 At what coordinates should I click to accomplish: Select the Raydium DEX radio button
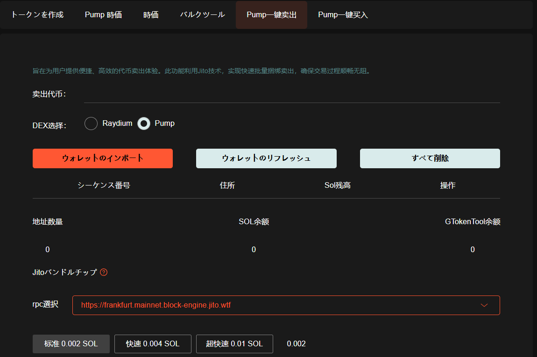coord(91,124)
